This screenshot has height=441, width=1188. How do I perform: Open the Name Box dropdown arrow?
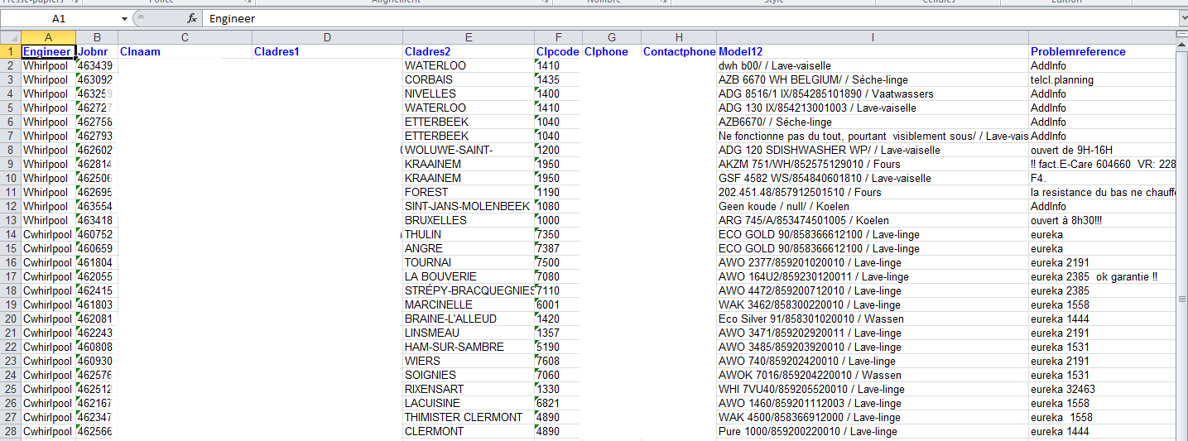click(x=124, y=18)
